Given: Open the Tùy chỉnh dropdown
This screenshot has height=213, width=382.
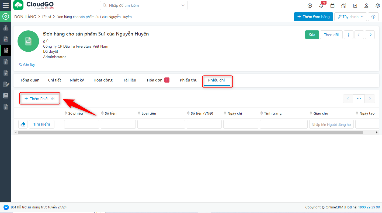Looking at the screenshot, I should coord(350,16).
